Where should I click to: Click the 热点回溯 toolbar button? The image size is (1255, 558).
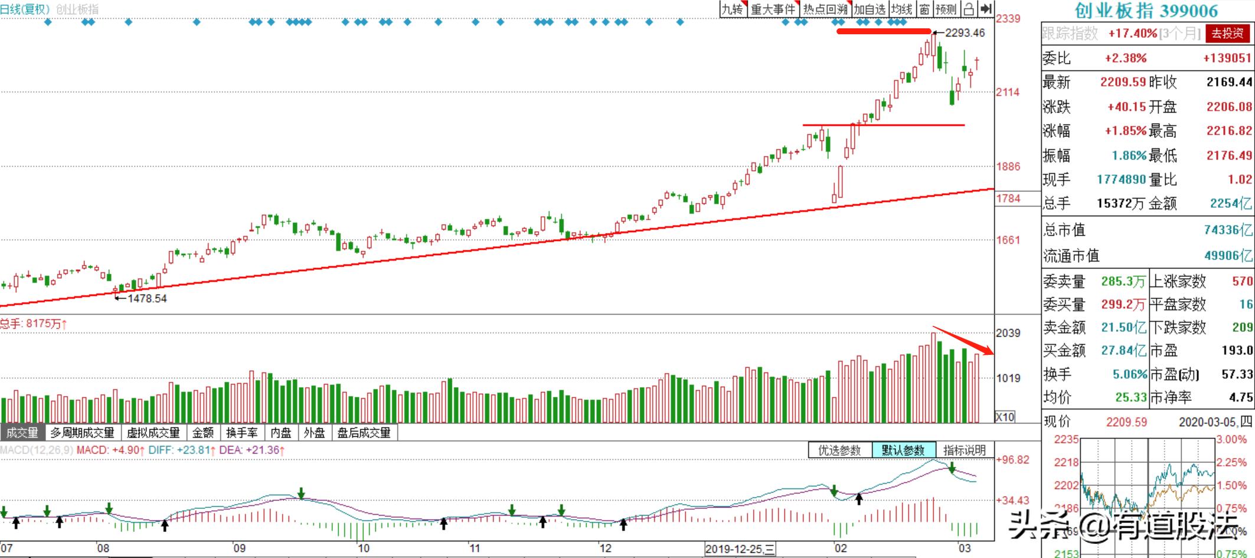825,9
